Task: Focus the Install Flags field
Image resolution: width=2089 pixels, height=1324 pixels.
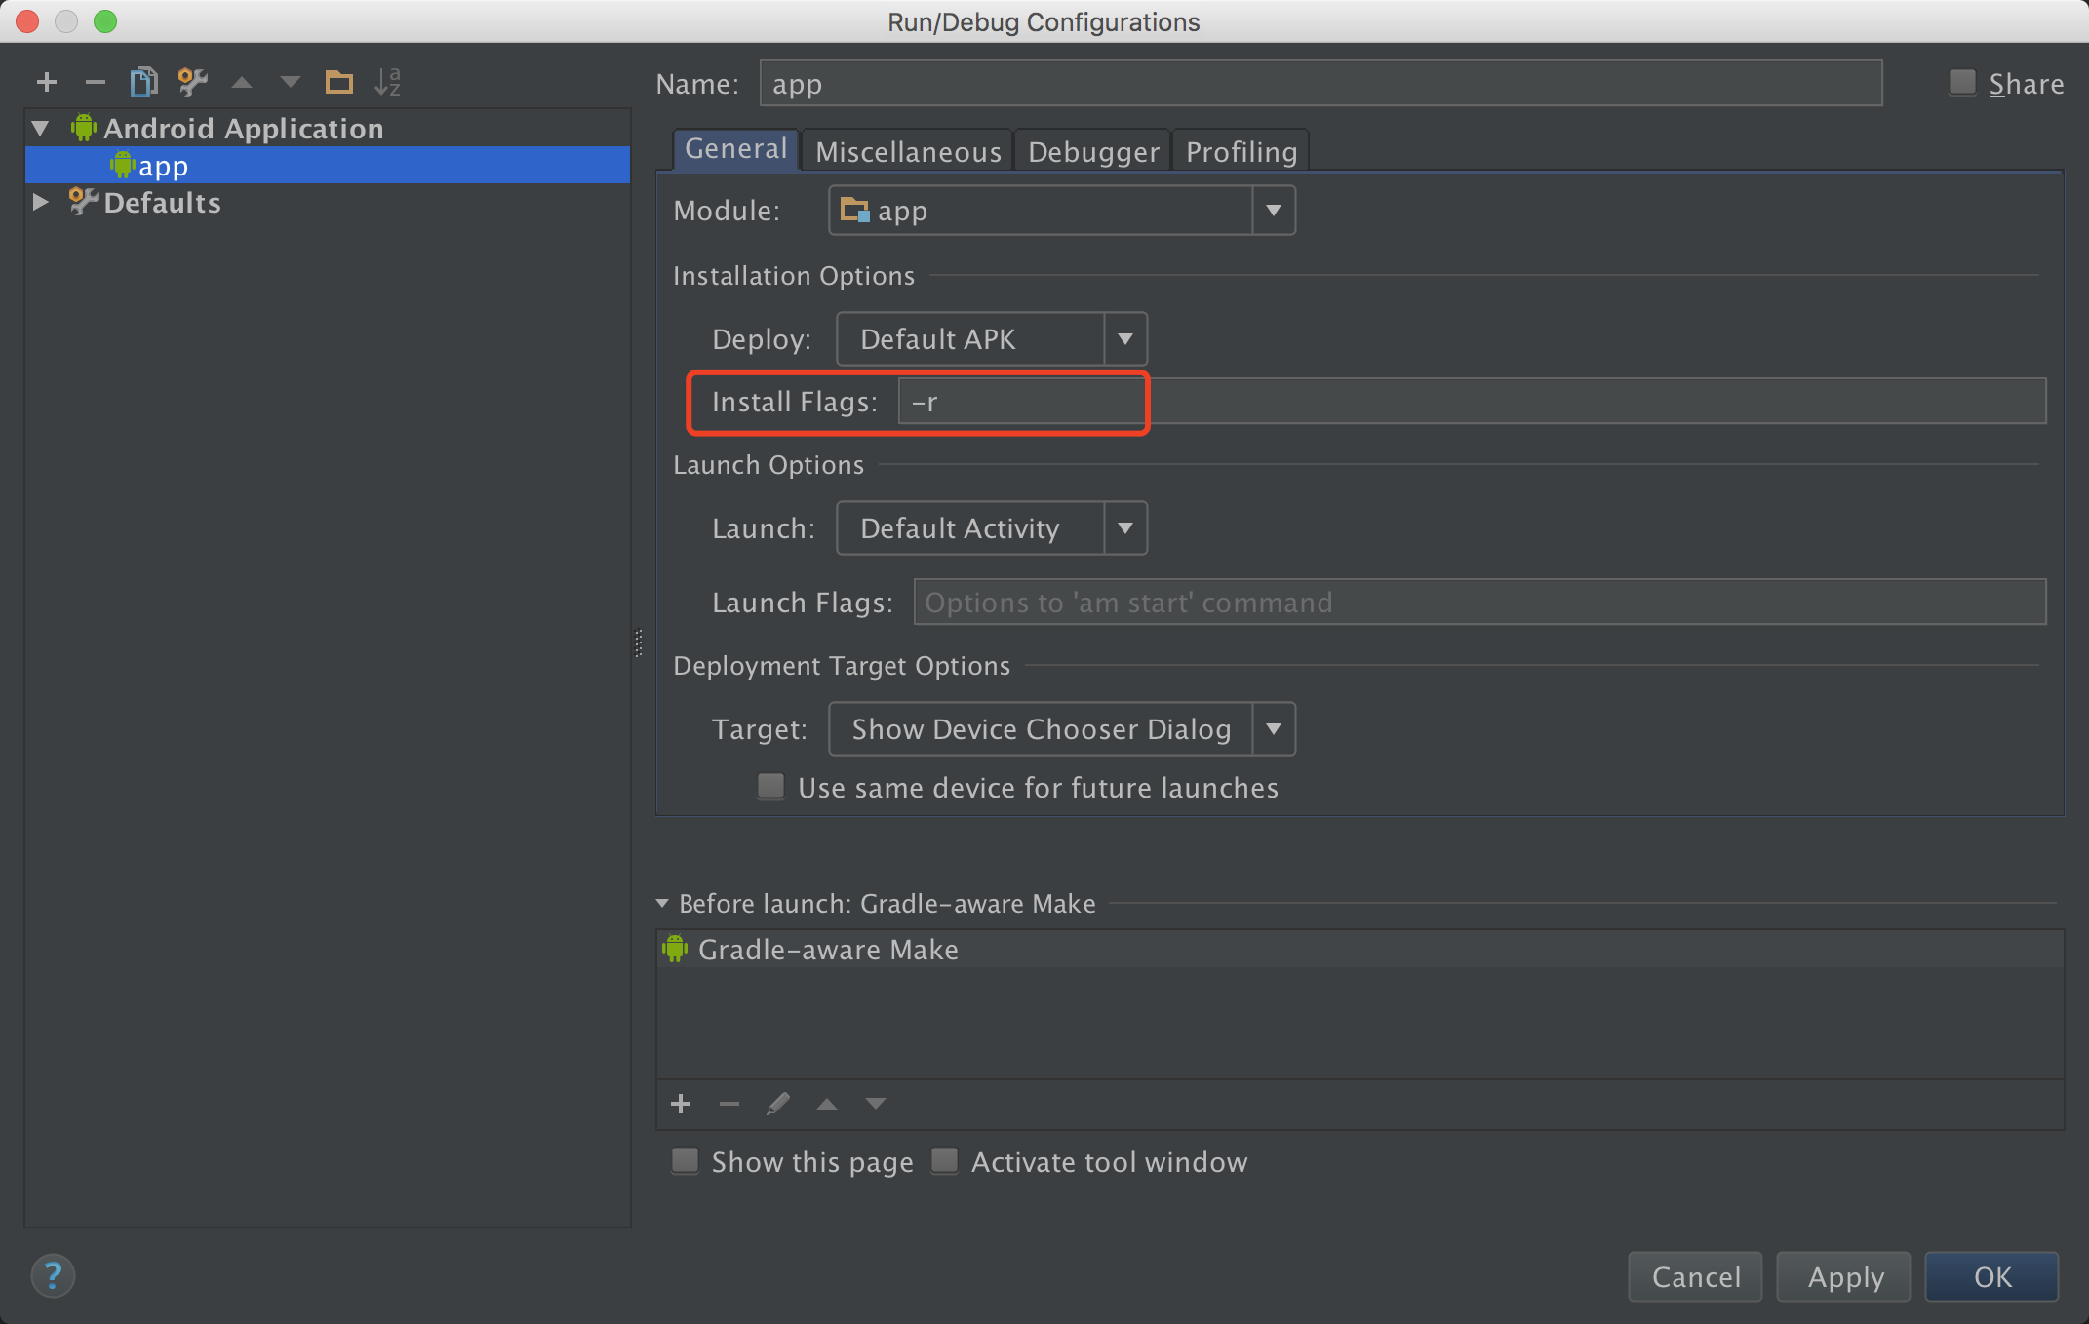Action: [x=1472, y=402]
